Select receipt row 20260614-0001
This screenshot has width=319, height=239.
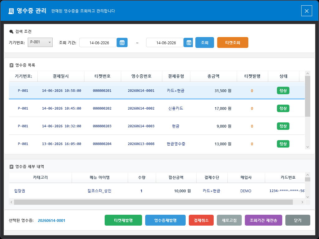(x=157, y=91)
